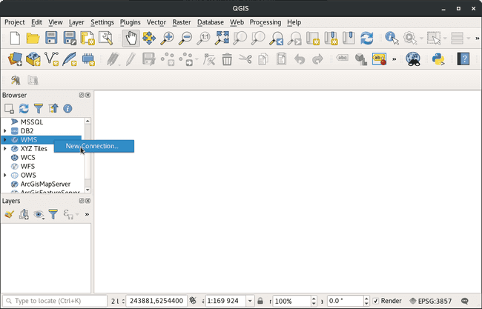Show hidden top toolbar items via chevron
Screen dimensions: 482x309
click(x=477, y=39)
